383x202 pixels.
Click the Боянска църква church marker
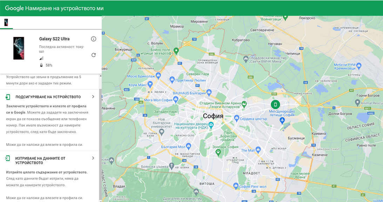(x=172, y=166)
